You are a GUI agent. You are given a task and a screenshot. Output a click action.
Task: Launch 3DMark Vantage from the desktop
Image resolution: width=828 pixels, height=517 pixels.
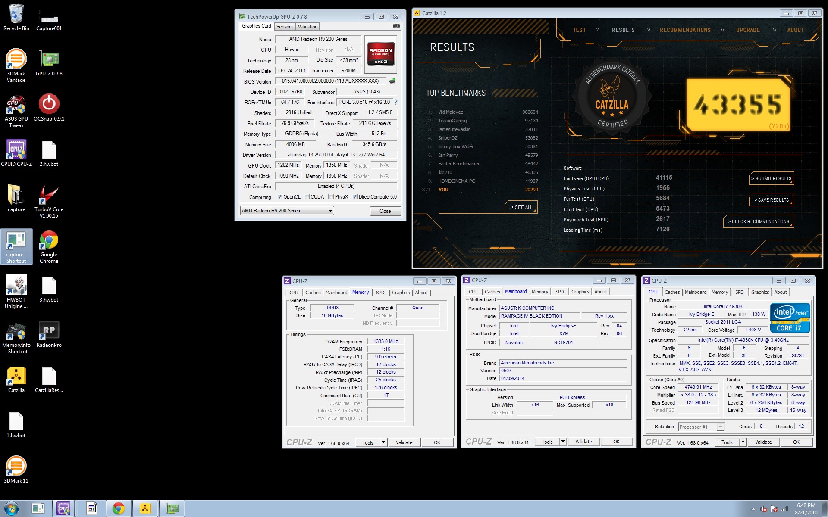16,66
